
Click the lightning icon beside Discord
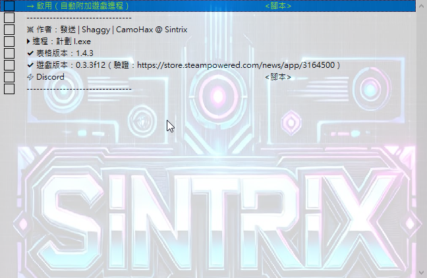[30, 77]
